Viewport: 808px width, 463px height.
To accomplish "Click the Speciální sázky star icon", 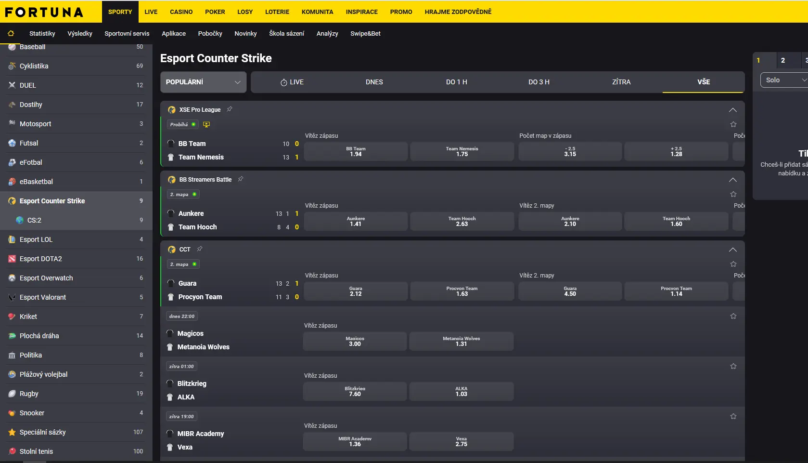I will [12, 432].
